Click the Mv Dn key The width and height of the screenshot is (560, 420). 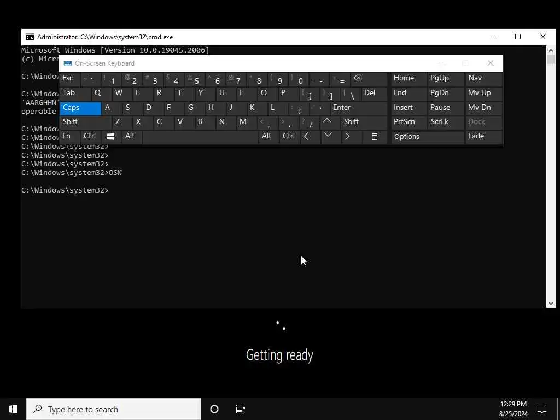[484, 108]
